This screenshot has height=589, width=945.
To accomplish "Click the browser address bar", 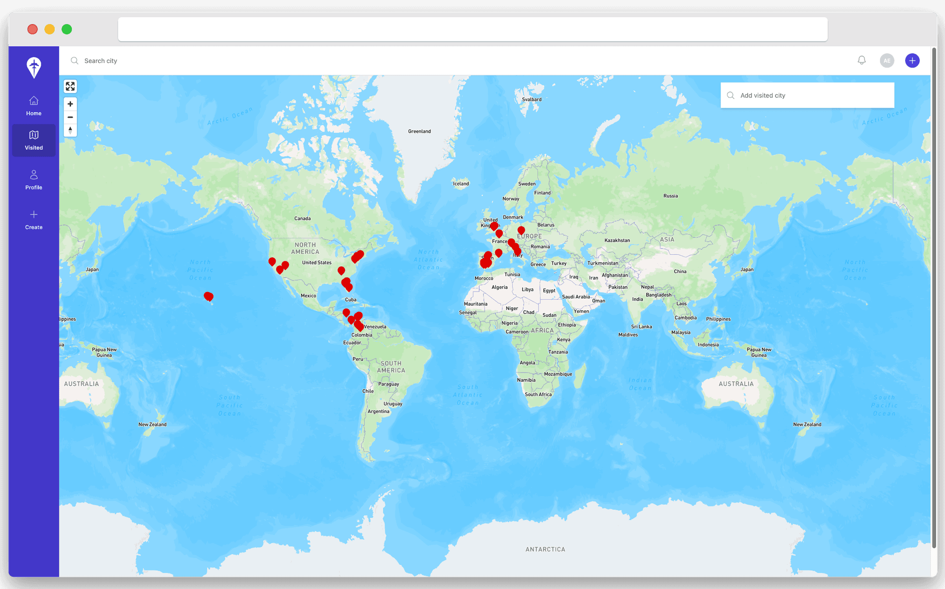I will tap(472, 29).
